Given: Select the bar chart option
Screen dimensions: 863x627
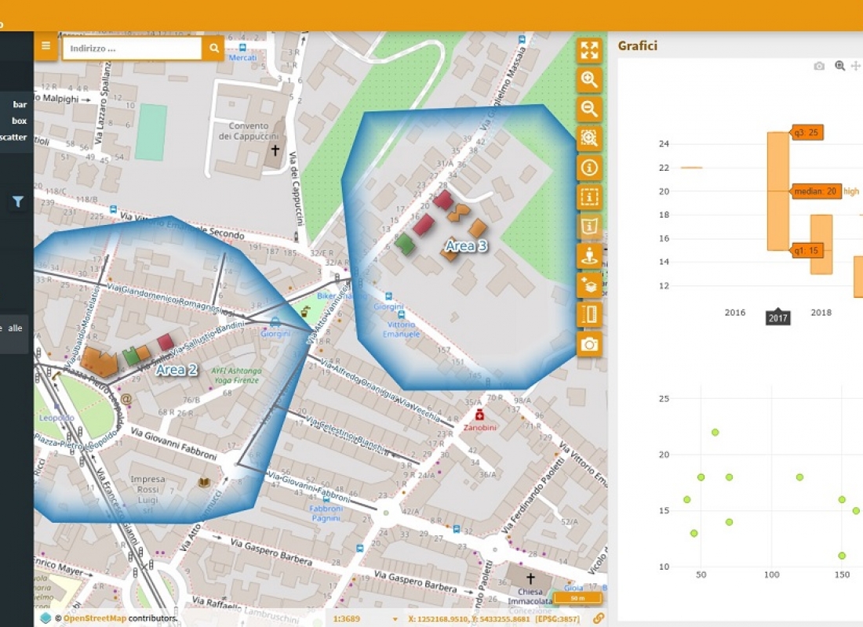Looking at the screenshot, I should click(20, 104).
